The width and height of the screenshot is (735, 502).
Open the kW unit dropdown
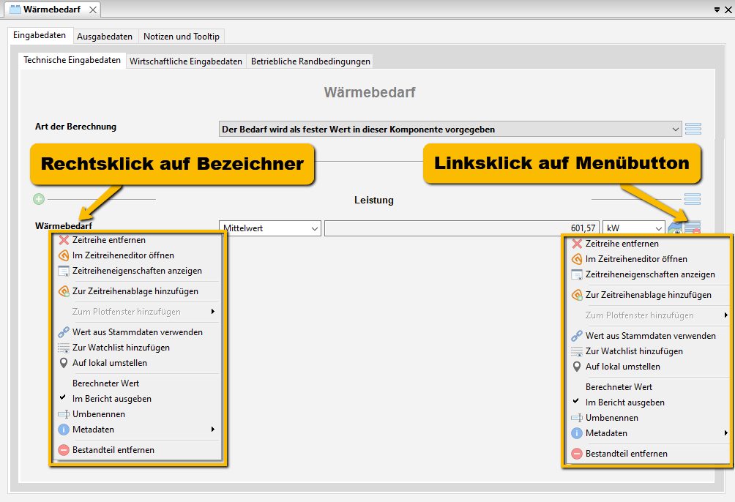tap(633, 228)
